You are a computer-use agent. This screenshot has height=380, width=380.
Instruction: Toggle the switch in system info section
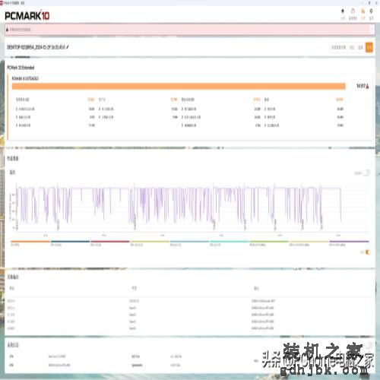pos(369,346)
